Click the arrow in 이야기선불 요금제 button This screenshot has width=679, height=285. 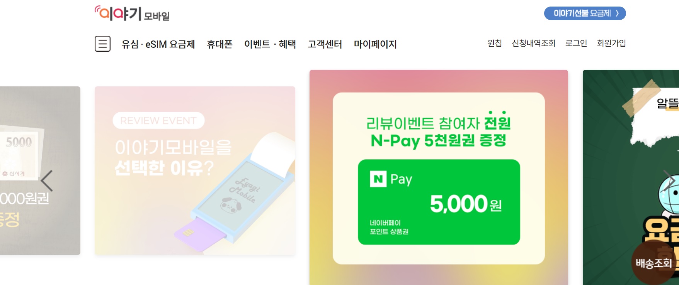click(x=617, y=13)
